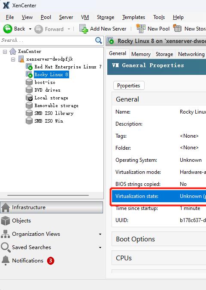Image resolution: width=206 pixels, height=290 pixels.
Task: Open the File menu
Action: (10, 17)
